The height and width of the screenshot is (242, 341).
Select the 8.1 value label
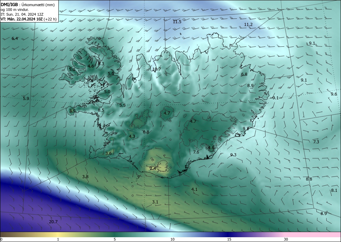pyautogui.click(x=334, y=190)
